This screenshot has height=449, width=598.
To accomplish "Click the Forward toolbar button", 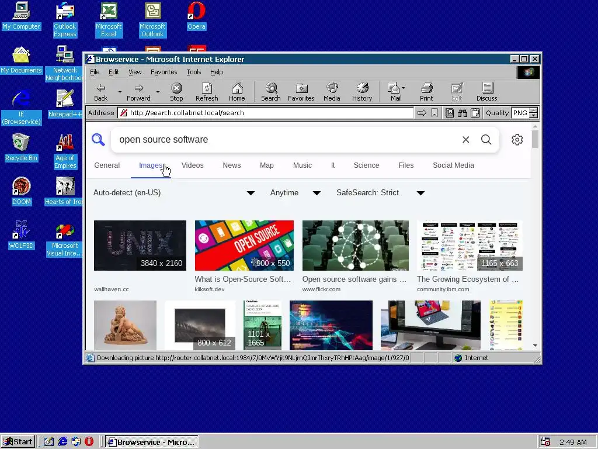I will coord(139,92).
